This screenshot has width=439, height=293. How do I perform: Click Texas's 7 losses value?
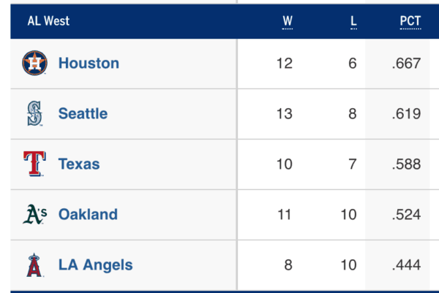353,164
